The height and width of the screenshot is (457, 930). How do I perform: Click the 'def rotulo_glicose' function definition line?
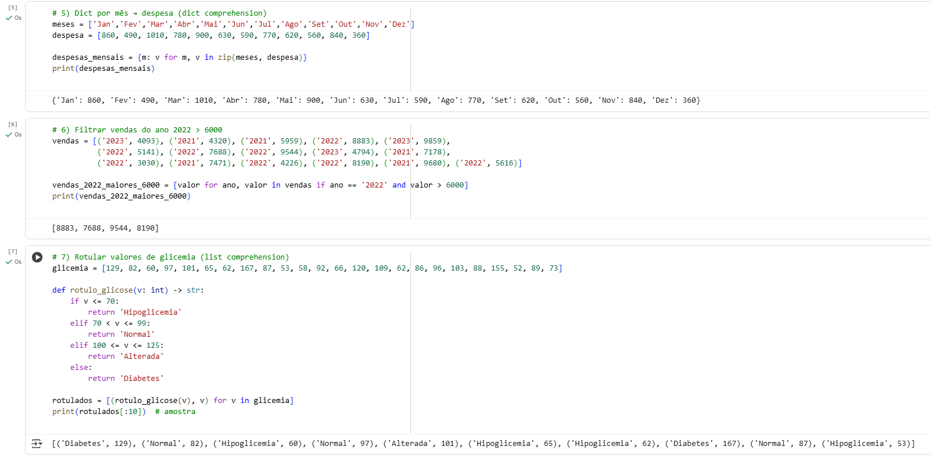coord(128,290)
